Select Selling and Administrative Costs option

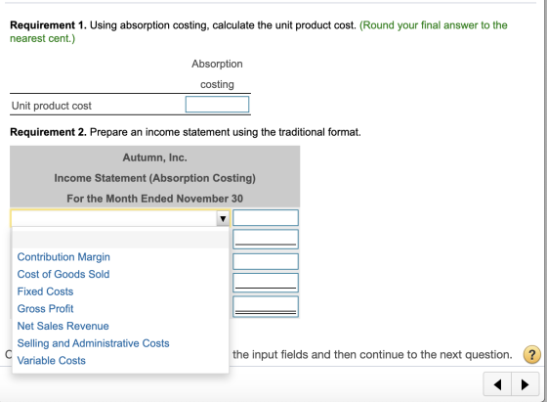(93, 343)
